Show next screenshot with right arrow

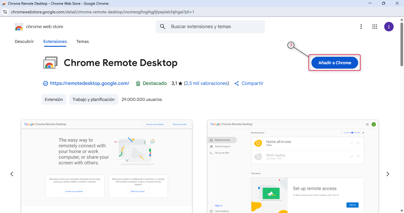pyautogui.click(x=388, y=174)
